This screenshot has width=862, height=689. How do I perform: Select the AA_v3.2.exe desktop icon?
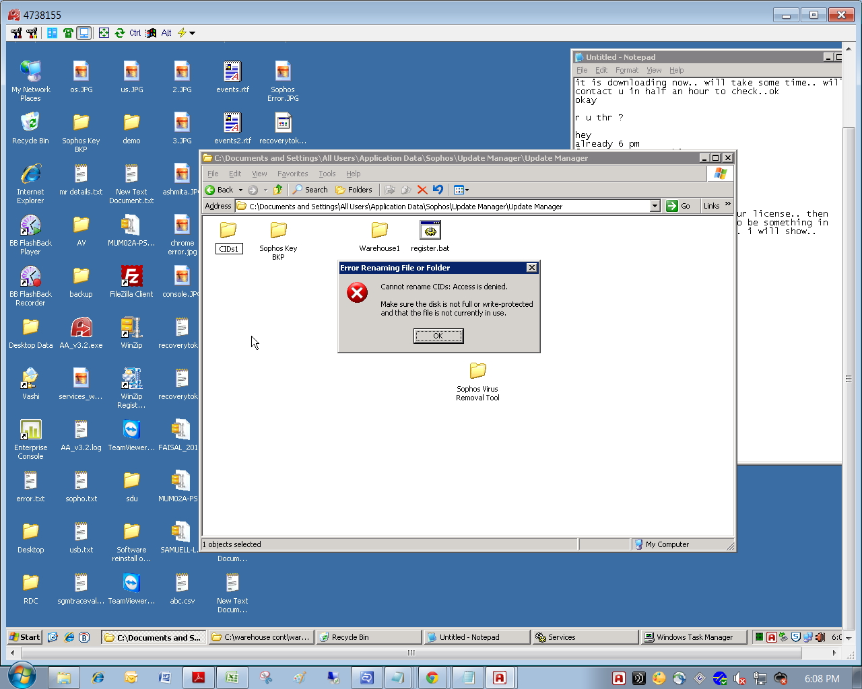81,333
